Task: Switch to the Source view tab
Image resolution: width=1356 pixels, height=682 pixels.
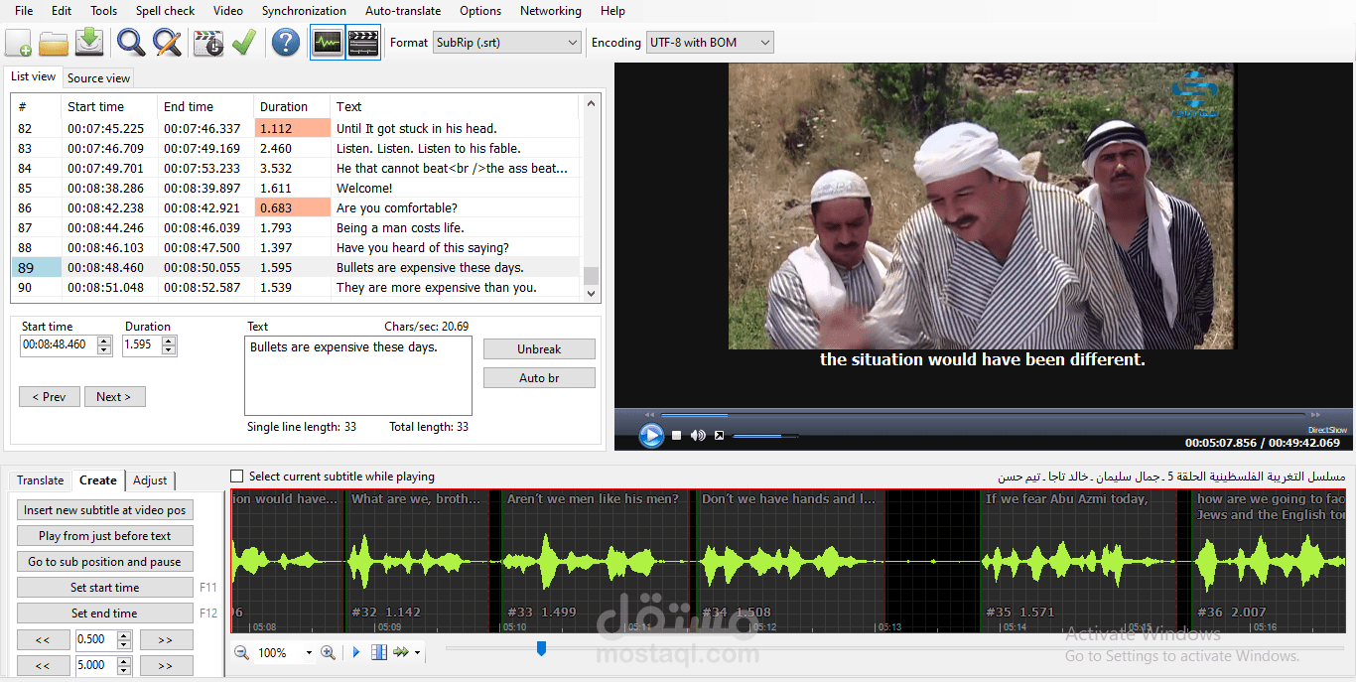Action: click(98, 77)
